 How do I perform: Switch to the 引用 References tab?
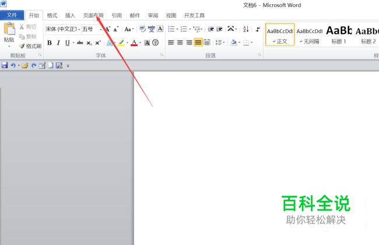point(117,16)
